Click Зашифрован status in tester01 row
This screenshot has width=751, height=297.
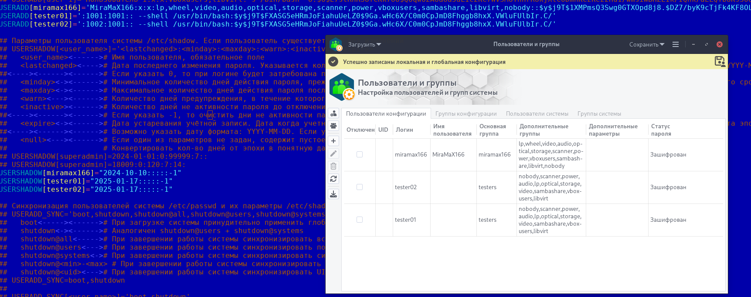pos(668,220)
